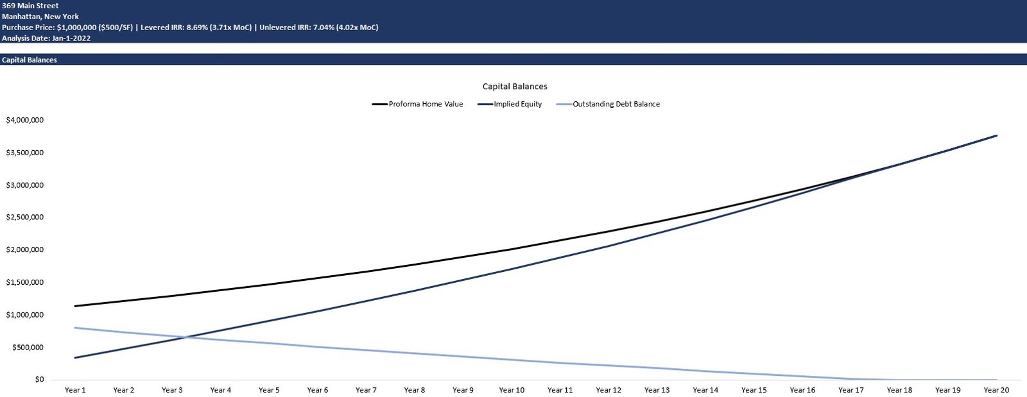
Task: Select the Capital Balances chart title
Action: click(515, 87)
